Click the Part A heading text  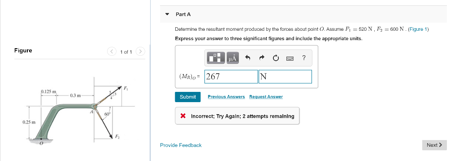point(183,14)
